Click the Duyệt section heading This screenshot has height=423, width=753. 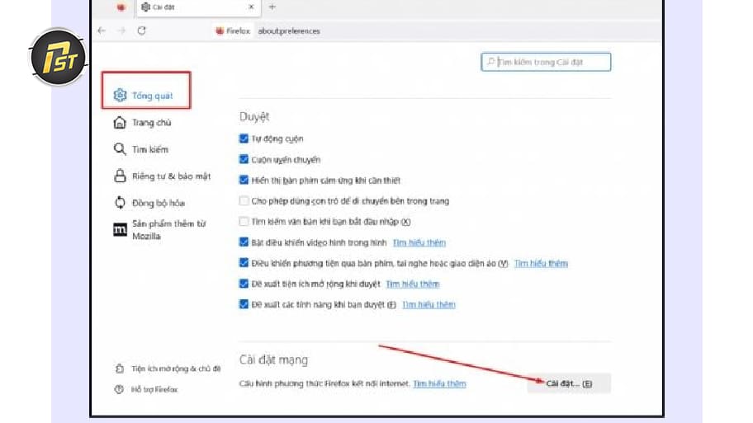click(x=254, y=116)
